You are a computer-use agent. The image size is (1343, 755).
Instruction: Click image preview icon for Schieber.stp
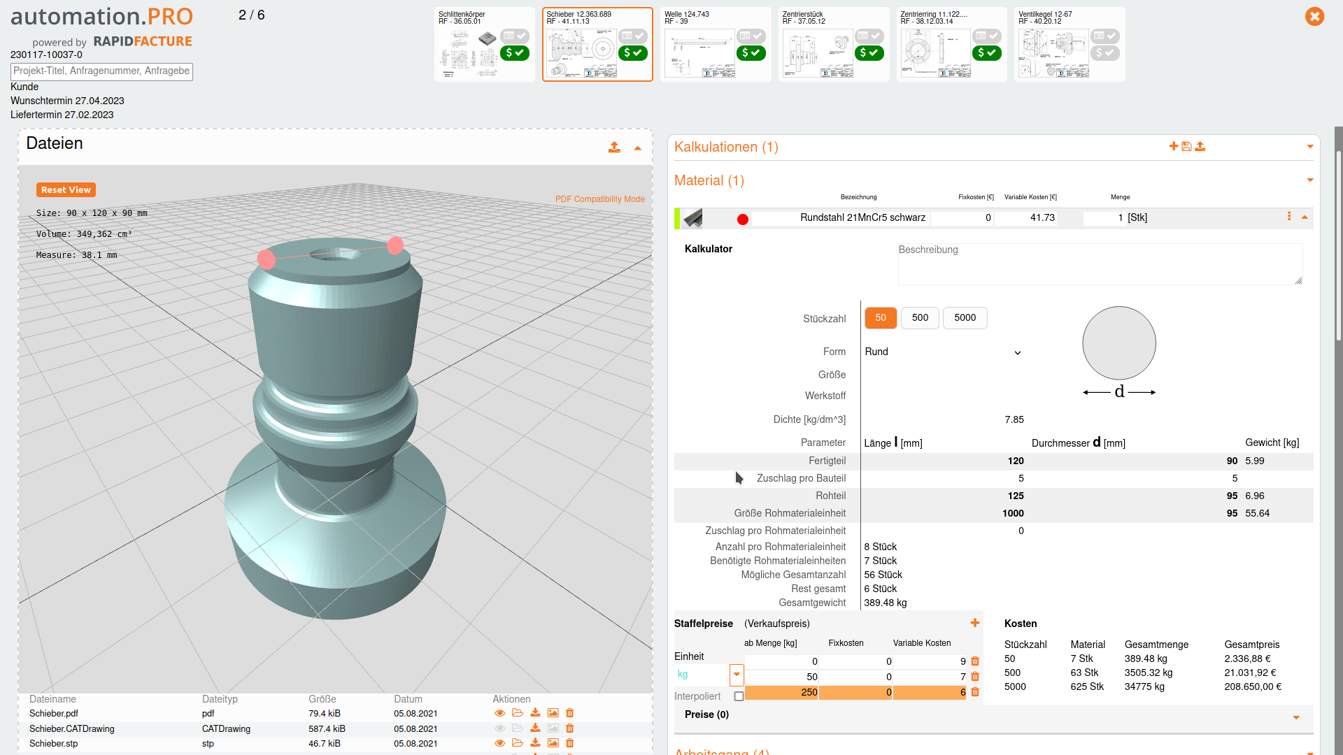tap(553, 743)
